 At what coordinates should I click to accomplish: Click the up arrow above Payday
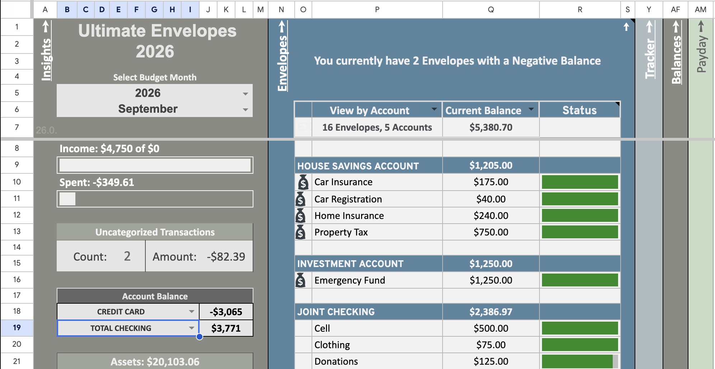[x=701, y=26]
